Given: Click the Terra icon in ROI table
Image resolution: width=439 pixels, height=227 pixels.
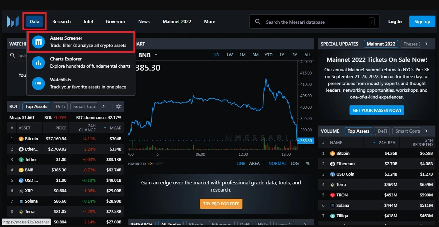Looking at the screenshot, I should pyautogui.click(x=21, y=212).
